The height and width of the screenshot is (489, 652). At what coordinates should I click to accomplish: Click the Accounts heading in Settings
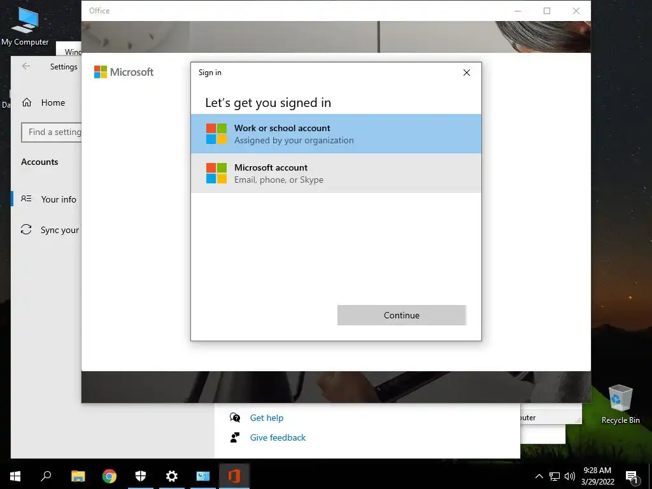pos(39,162)
